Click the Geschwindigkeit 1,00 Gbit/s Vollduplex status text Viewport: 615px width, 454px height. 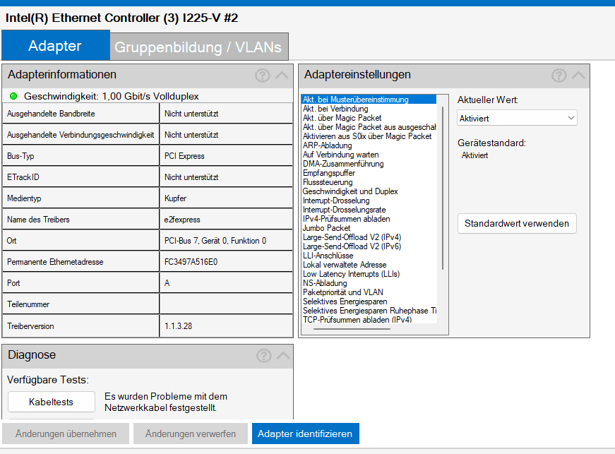click(x=112, y=97)
